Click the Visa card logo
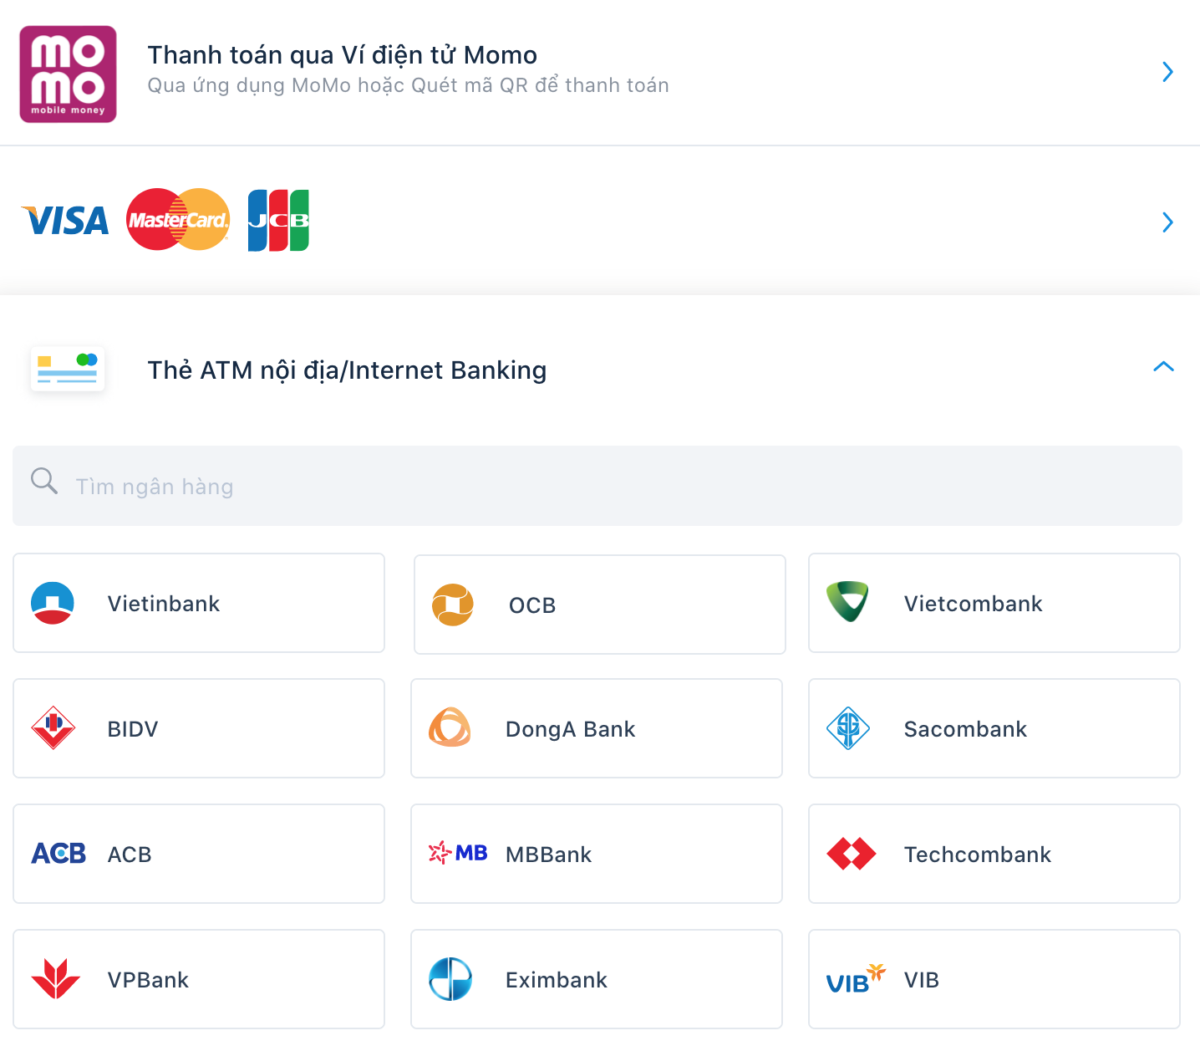The width and height of the screenshot is (1200, 1046). click(65, 221)
